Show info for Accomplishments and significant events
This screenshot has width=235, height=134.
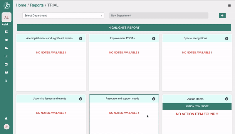80,38
